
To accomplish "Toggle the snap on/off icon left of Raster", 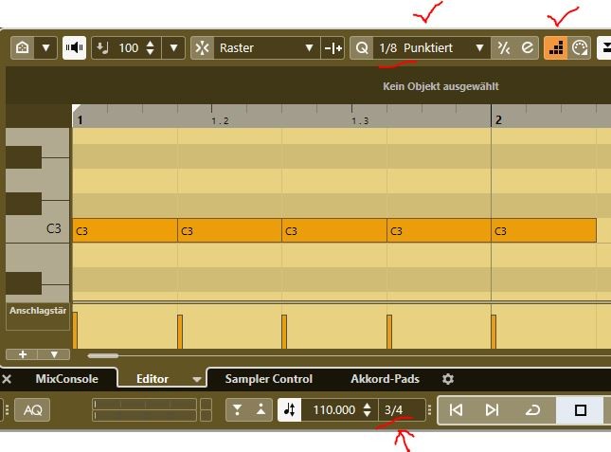I will [202, 47].
